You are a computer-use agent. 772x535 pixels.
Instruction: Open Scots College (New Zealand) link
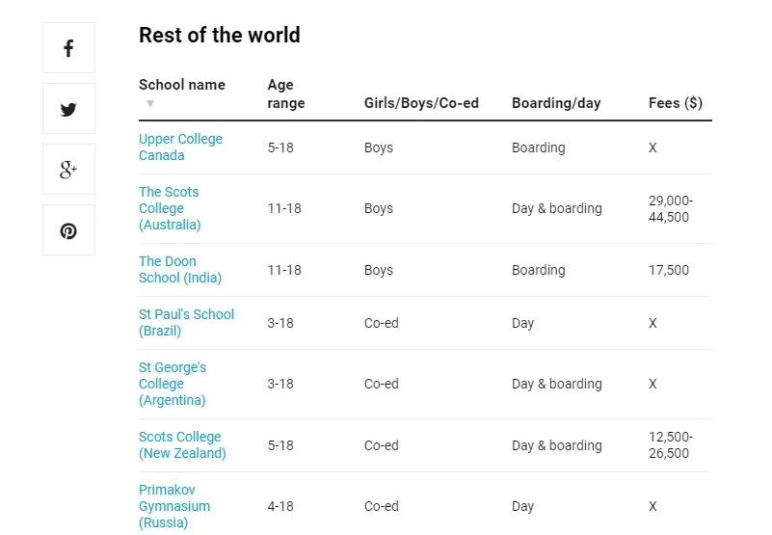coord(182,444)
